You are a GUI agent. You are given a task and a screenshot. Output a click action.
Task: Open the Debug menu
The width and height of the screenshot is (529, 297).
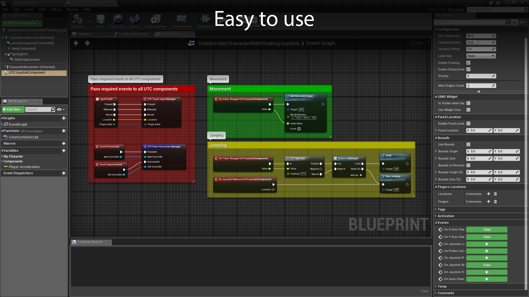point(56,9)
